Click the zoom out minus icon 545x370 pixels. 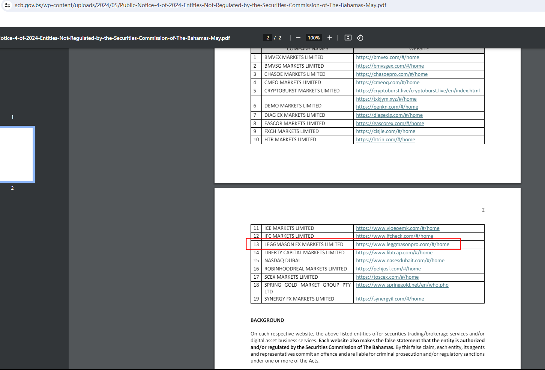point(298,38)
